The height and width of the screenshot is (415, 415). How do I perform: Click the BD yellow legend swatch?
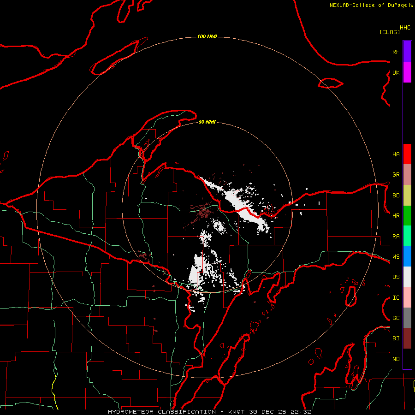pos(407,196)
